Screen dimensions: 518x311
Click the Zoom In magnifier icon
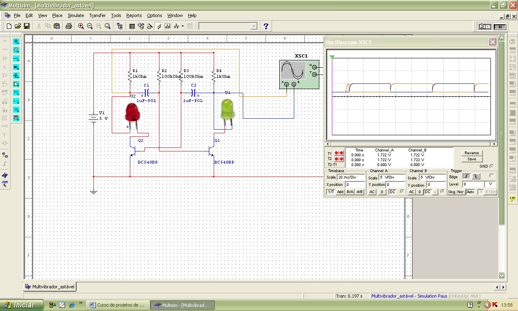point(81,26)
